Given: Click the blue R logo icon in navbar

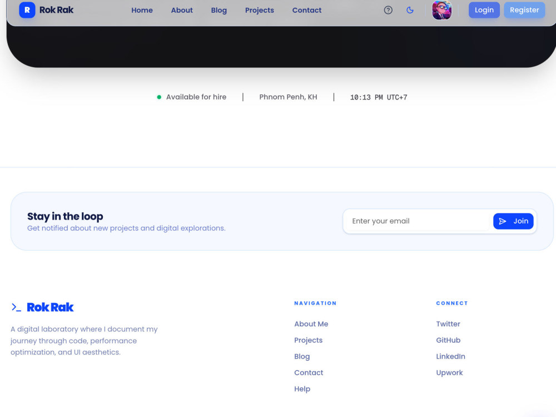Looking at the screenshot, I should [x=27, y=10].
